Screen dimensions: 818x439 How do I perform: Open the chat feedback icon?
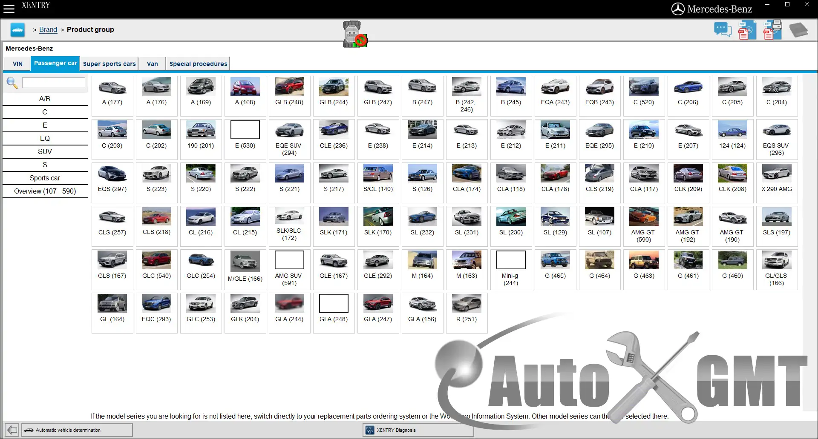723,30
